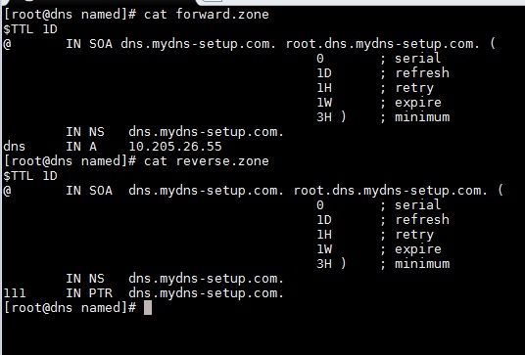The height and width of the screenshot is (355, 525).
Task: Click 'root.dns.mydns-setup.com.' in the reverse zone SOA
Action: pos(391,191)
